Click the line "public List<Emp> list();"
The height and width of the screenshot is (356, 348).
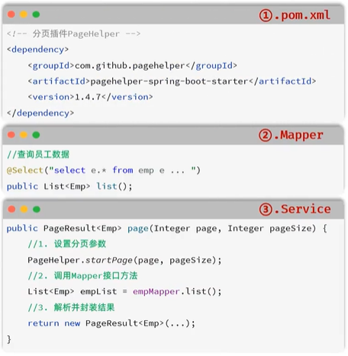(x=69, y=186)
